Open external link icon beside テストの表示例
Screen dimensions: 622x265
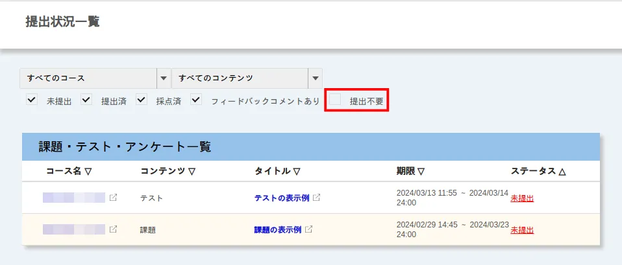[x=317, y=198]
